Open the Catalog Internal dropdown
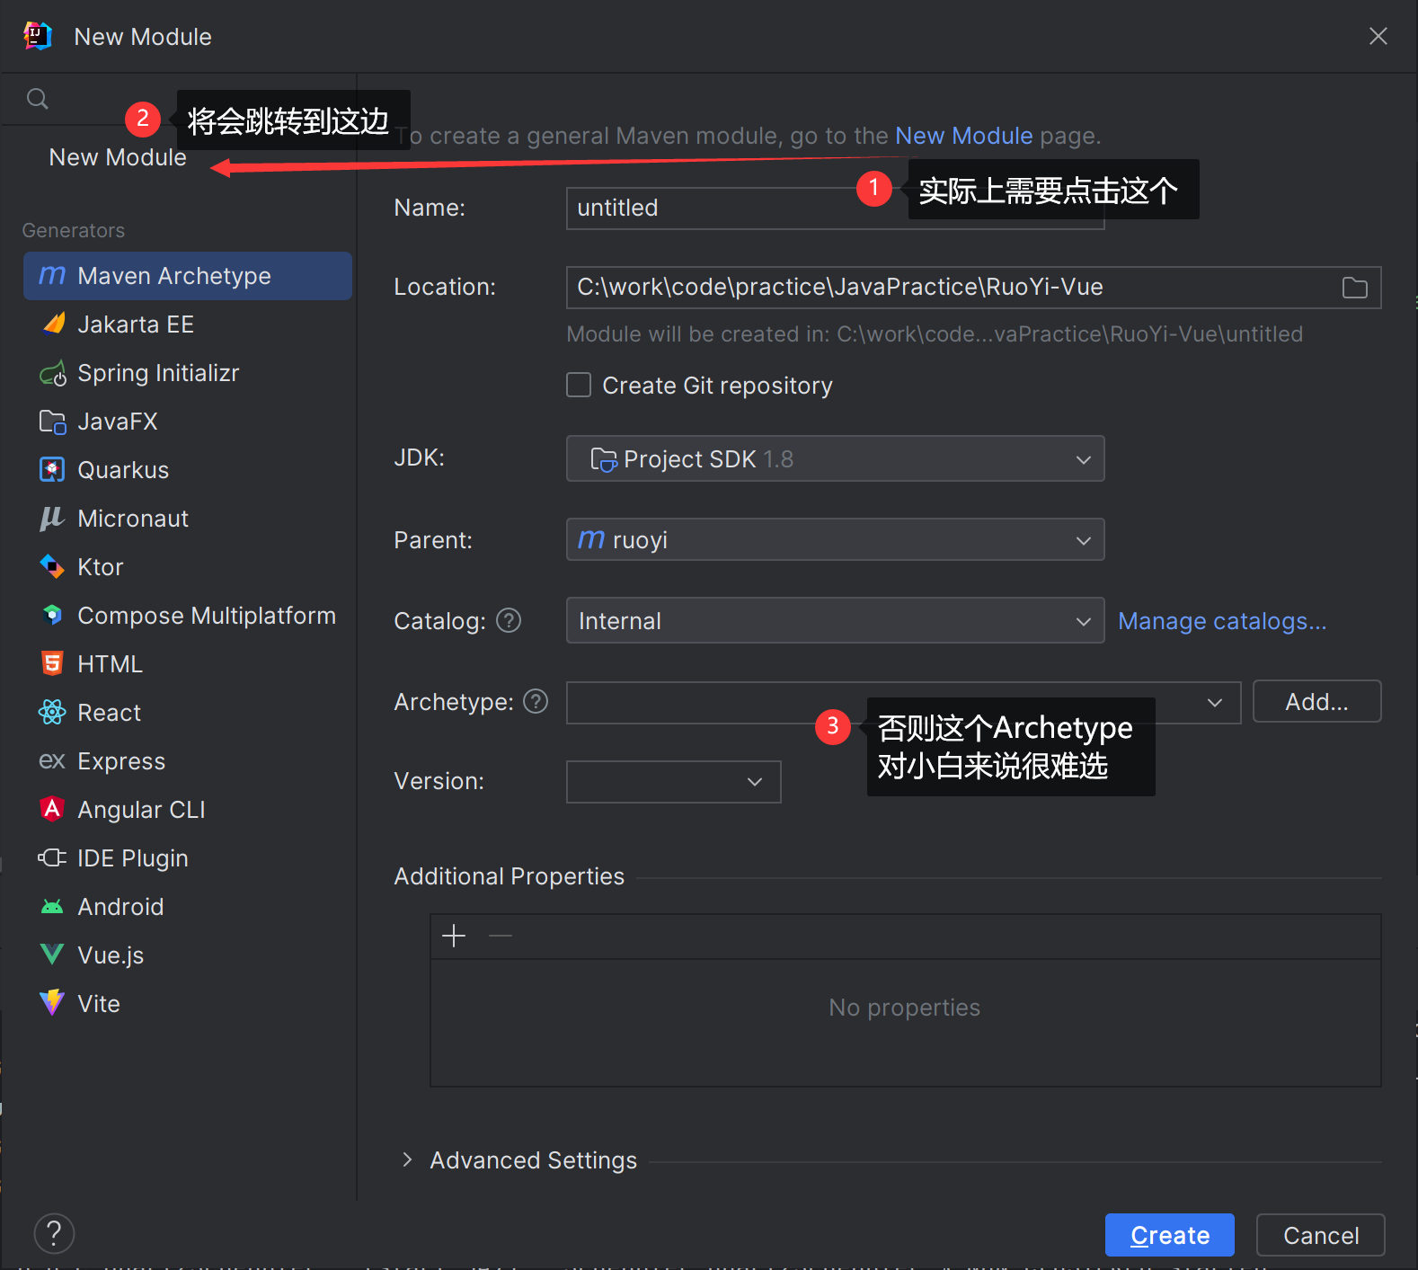The width and height of the screenshot is (1418, 1270). coord(834,621)
